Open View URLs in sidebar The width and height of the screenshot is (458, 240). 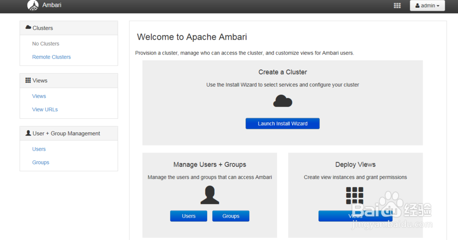(45, 109)
